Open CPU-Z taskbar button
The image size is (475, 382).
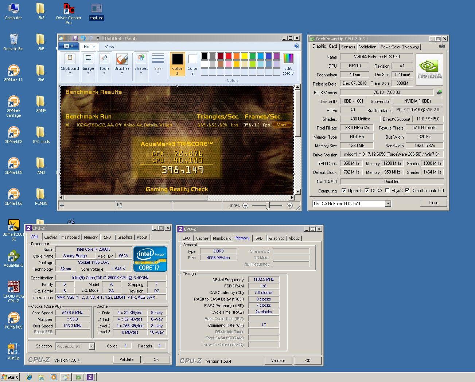pos(90,377)
